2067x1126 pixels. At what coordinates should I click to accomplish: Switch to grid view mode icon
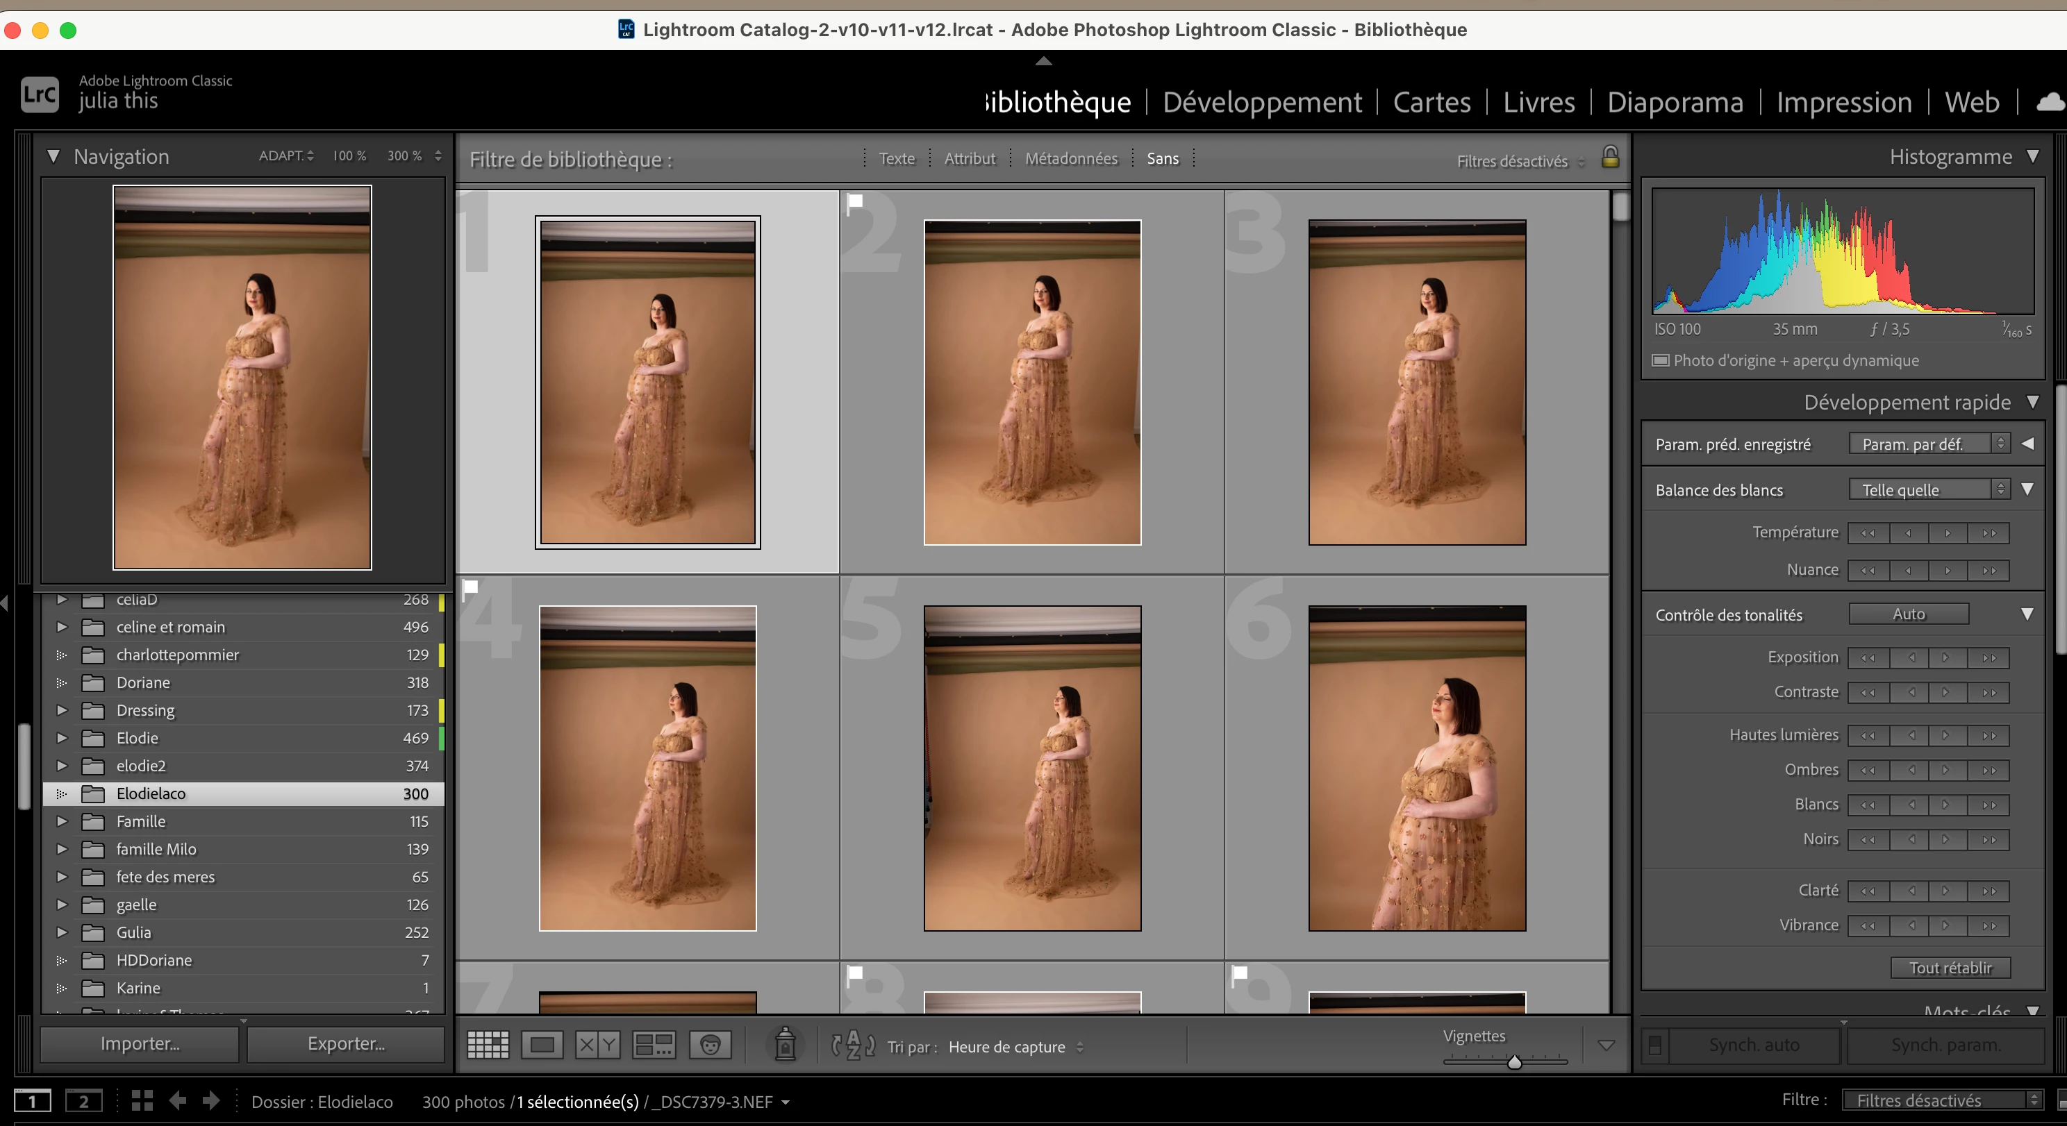click(488, 1044)
